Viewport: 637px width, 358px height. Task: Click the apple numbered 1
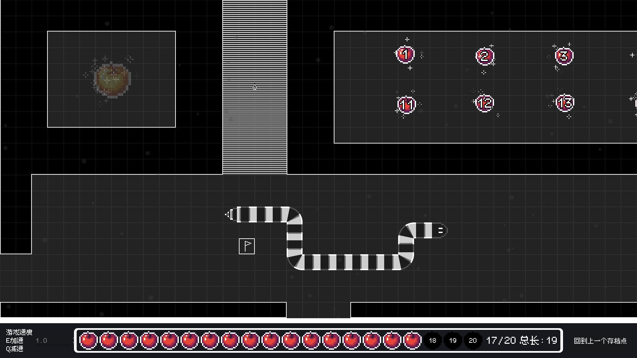[x=405, y=54]
